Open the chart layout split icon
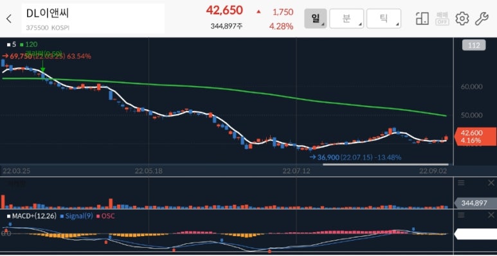 422,19
